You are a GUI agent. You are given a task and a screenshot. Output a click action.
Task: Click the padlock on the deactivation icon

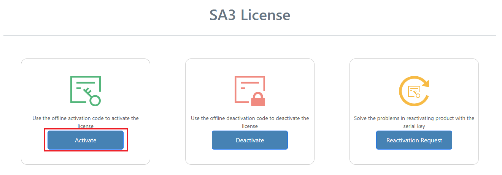258,99
